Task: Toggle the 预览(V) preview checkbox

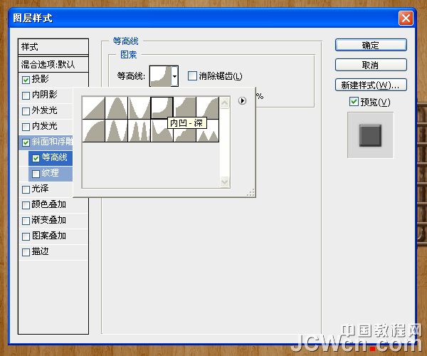Action: click(354, 102)
